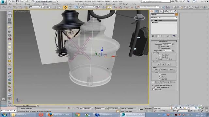This screenshot has height=117, width=209.
Task: Open the MAXScript menu
Action: pos(123,4)
